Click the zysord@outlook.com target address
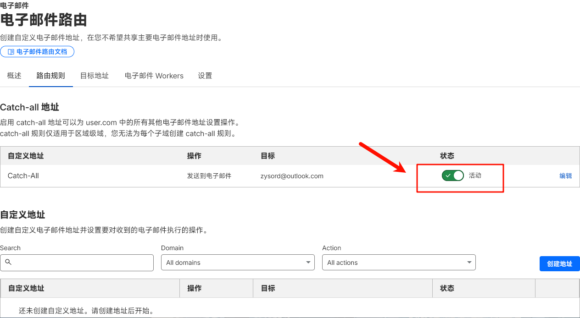580x318 pixels. [x=292, y=176]
